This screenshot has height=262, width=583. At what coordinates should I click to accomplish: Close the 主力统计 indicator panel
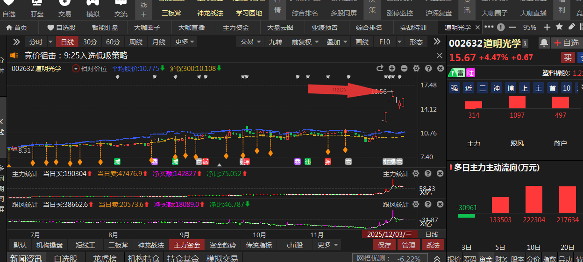click(441, 174)
